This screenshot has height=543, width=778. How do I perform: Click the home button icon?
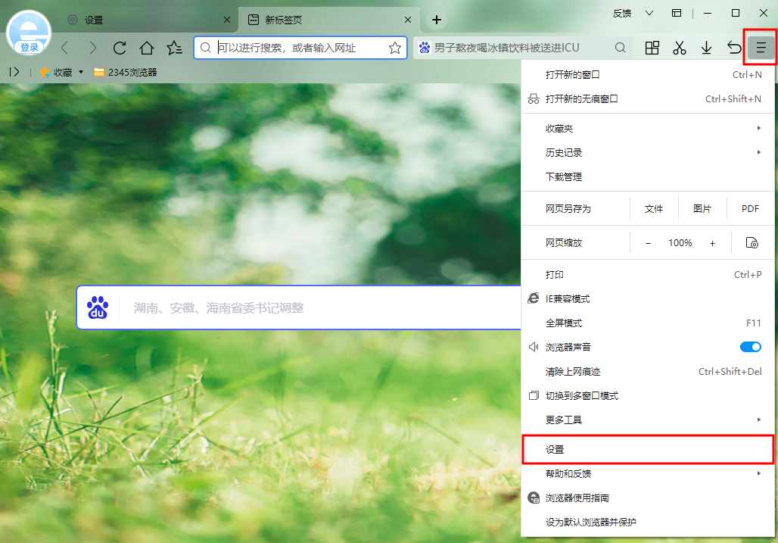[147, 48]
